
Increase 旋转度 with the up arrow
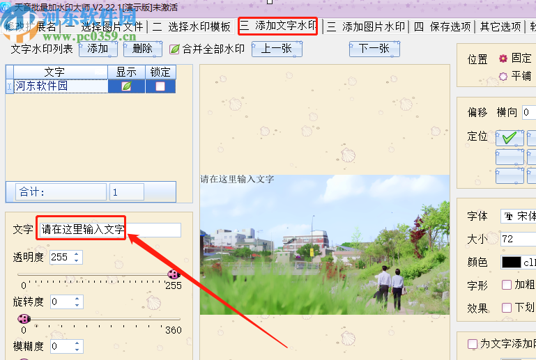point(77,299)
